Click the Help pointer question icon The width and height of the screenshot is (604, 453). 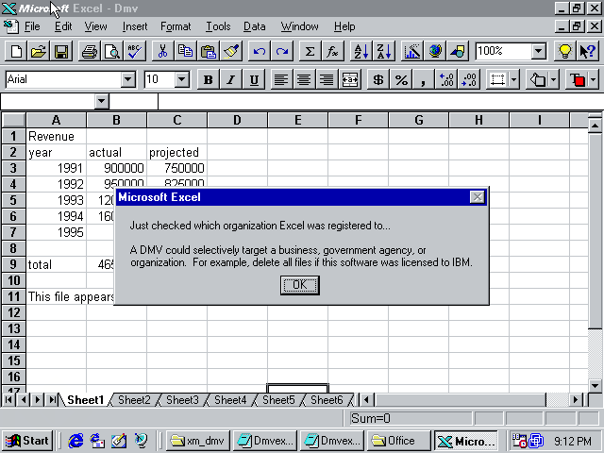tap(587, 51)
